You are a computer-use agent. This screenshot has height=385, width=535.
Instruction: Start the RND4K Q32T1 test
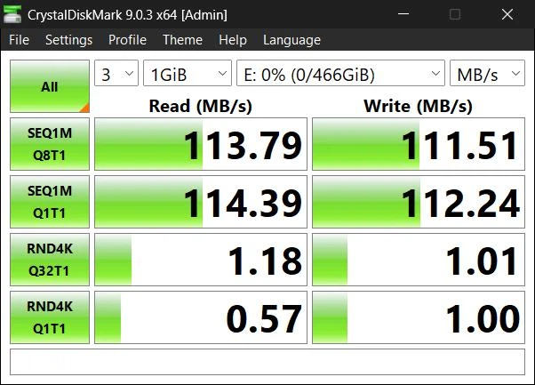pos(50,260)
